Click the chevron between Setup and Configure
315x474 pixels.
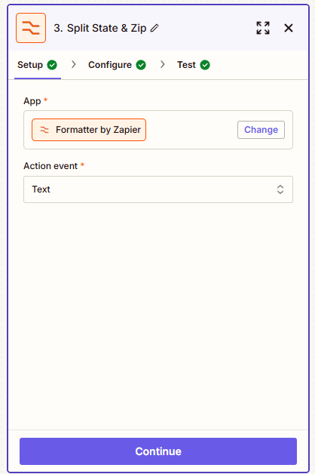click(x=74, y=64)
